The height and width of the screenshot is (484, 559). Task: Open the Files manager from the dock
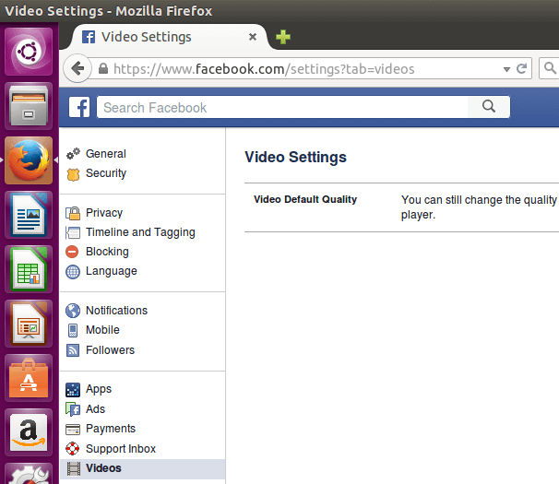point(29,106)
